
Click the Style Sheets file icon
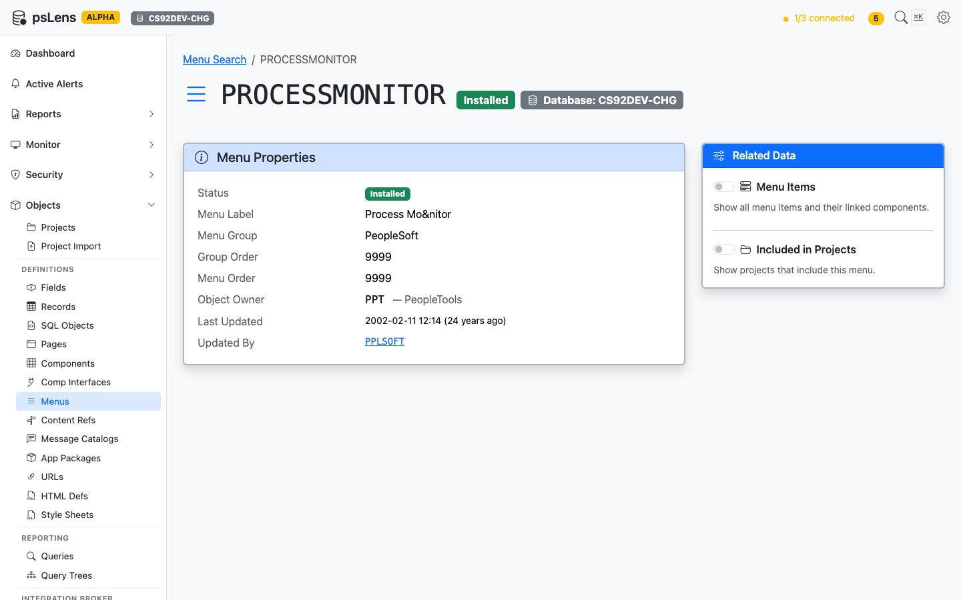pyautogui.click(x=31, y=515)
